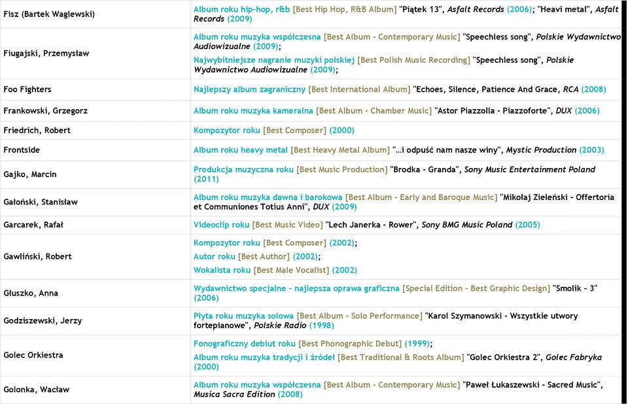Image resolution: width=628 pixels, height=404 pixels.
Task: Click the title 'Golec Orkiestra 2'
Action: [504, 357]
